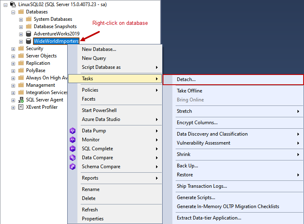This screenshot has width=304, height=224.
Task: Click the Server Objects folder icon
Action: 21,56
